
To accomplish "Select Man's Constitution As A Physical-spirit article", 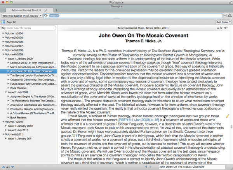I will (x=33, y=67).
